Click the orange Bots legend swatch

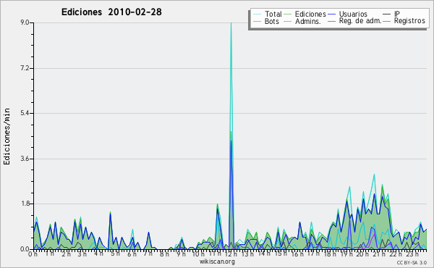coord(257,21)
